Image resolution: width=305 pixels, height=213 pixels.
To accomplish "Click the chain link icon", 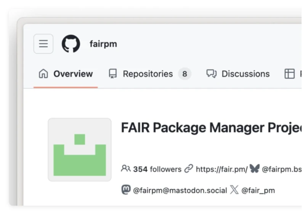I will [189, 168].
